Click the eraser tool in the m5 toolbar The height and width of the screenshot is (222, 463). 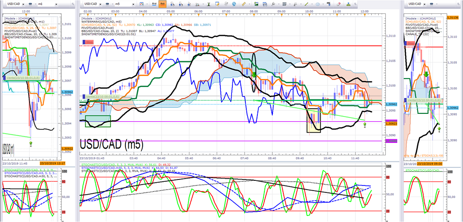coord(339,4)
